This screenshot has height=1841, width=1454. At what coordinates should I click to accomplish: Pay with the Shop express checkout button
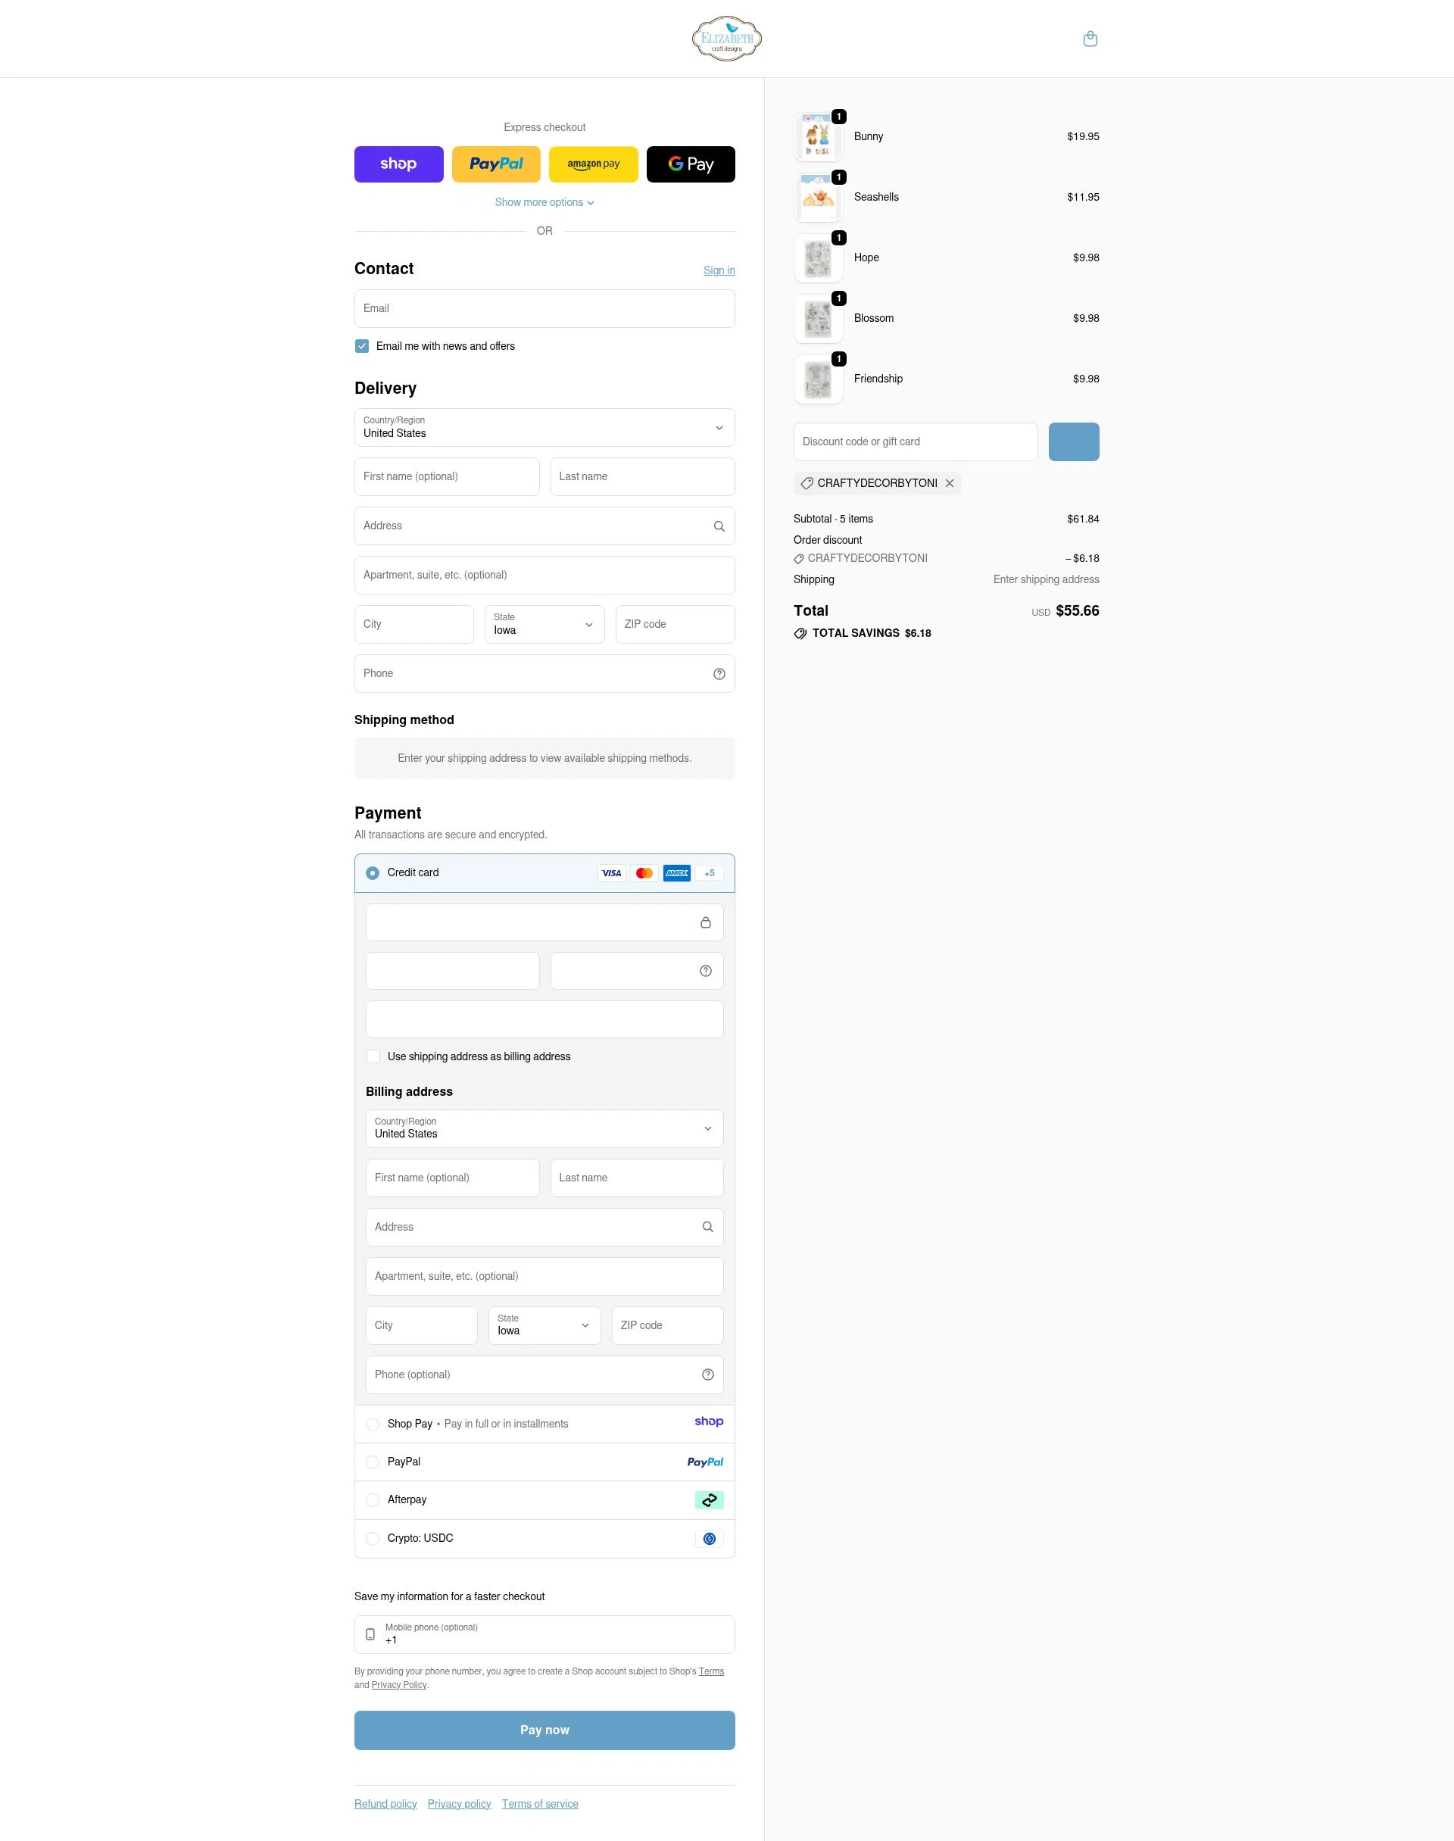[398, 164]
